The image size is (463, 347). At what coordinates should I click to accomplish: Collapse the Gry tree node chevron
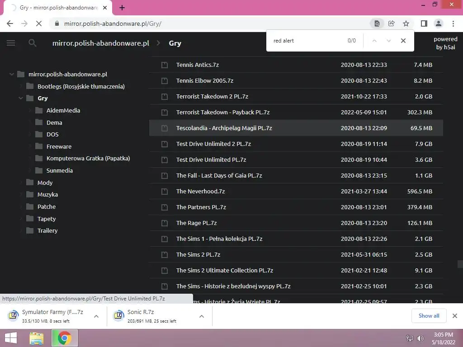click(x=21, y=98)
